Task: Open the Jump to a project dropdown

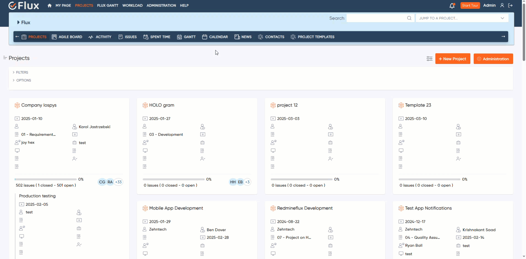Action: (x=462, y=18)
